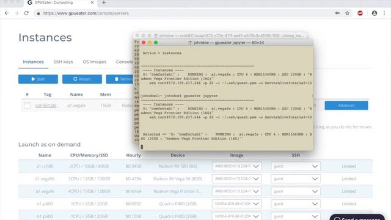Open the SSH dropdown for a1.rx580
391x220 pixels.
coord(296,166)
